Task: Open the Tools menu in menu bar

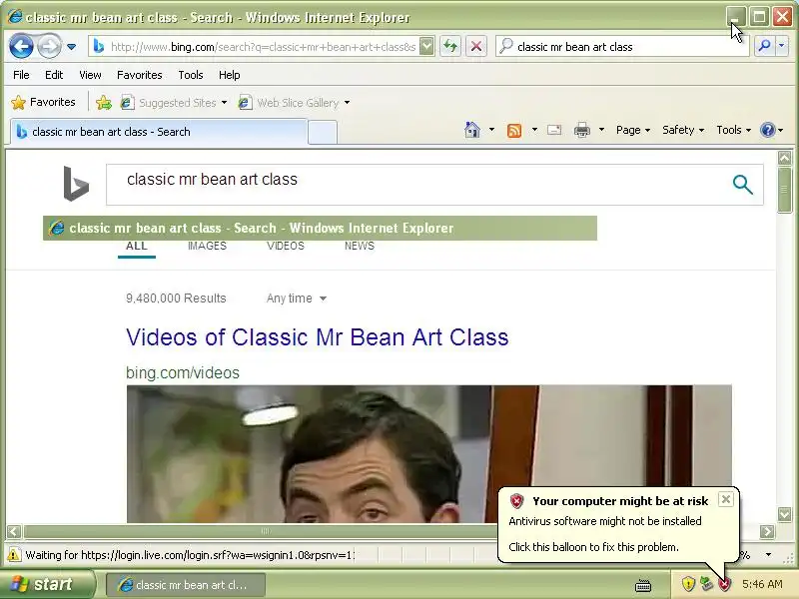Action: pyautogui.click(x=191, y=75)
